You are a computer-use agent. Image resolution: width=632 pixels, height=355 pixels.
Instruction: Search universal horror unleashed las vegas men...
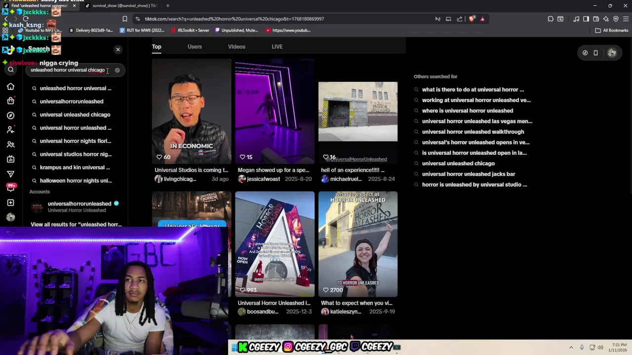pyautogui.click(x=477, y=121)
